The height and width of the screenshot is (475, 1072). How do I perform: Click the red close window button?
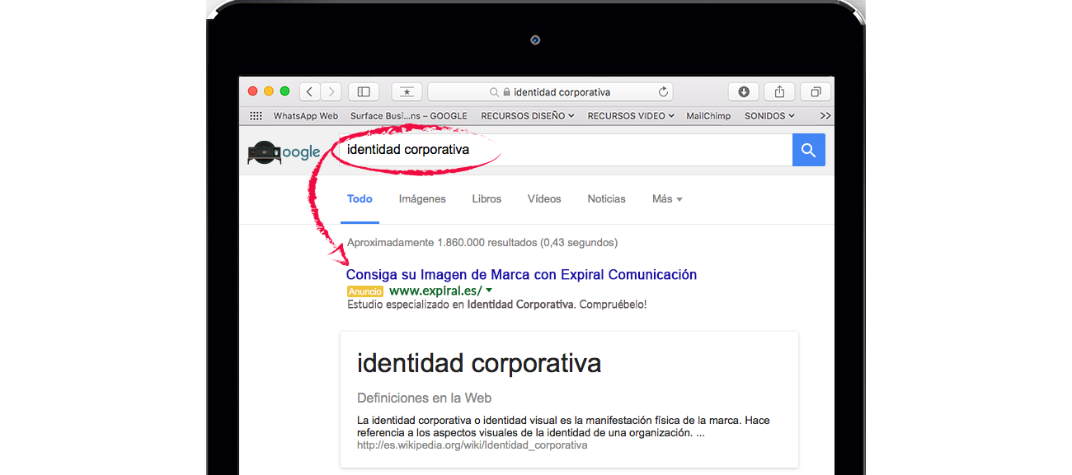[252, 91]
